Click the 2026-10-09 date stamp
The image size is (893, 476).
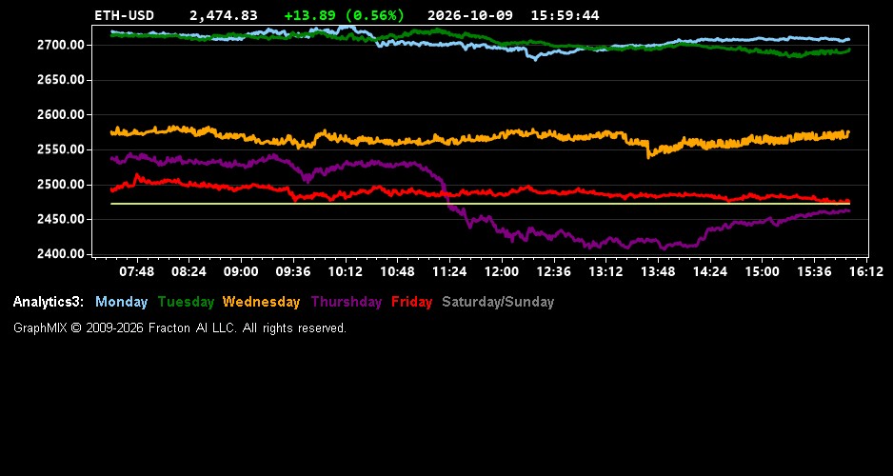tap(470, 15)
